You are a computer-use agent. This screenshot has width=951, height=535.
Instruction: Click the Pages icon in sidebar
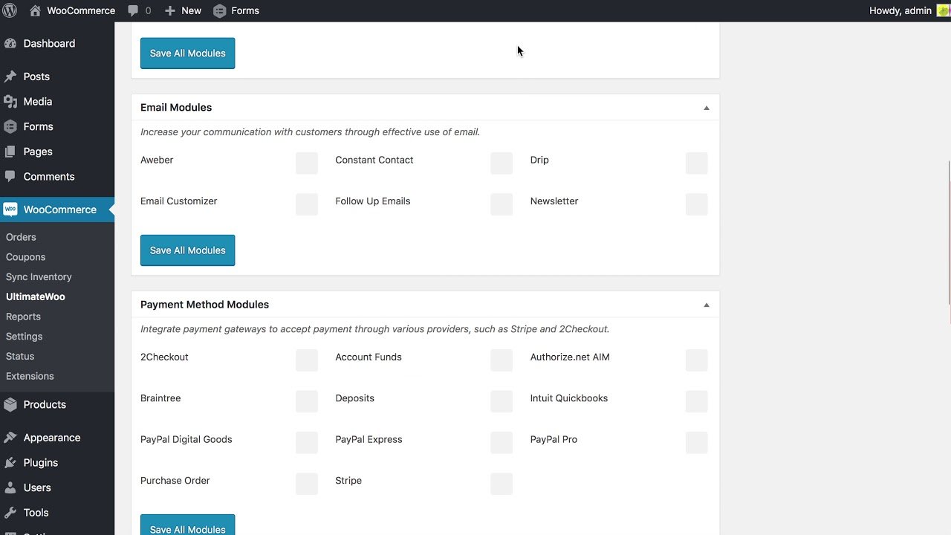[x=10, y=151]
